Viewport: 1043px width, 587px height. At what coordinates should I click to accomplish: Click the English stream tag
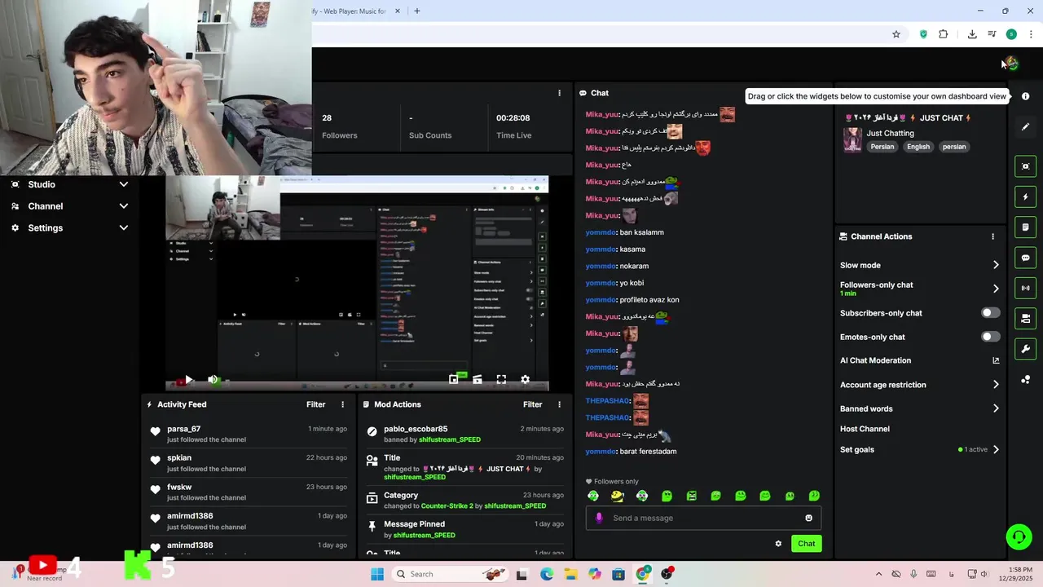click(x=918, y=147)
